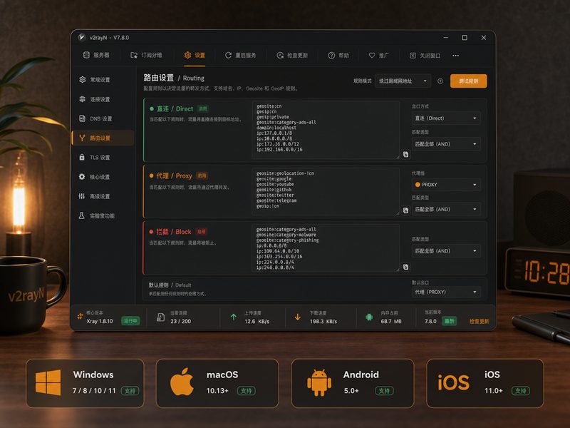
Task: Open the 默认出口 dropdown
Action: pos(446,292)
